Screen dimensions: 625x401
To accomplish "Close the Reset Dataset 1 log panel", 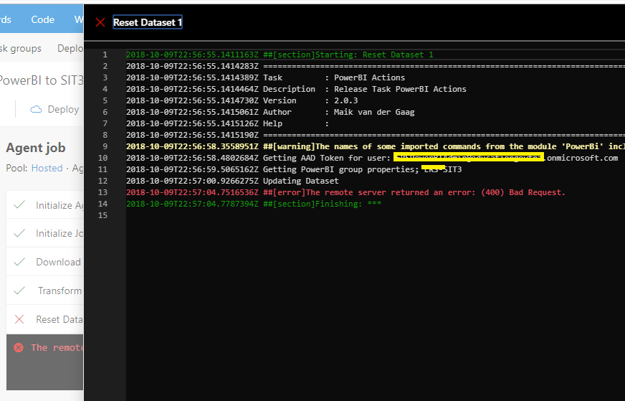I will tap(100, 22).
